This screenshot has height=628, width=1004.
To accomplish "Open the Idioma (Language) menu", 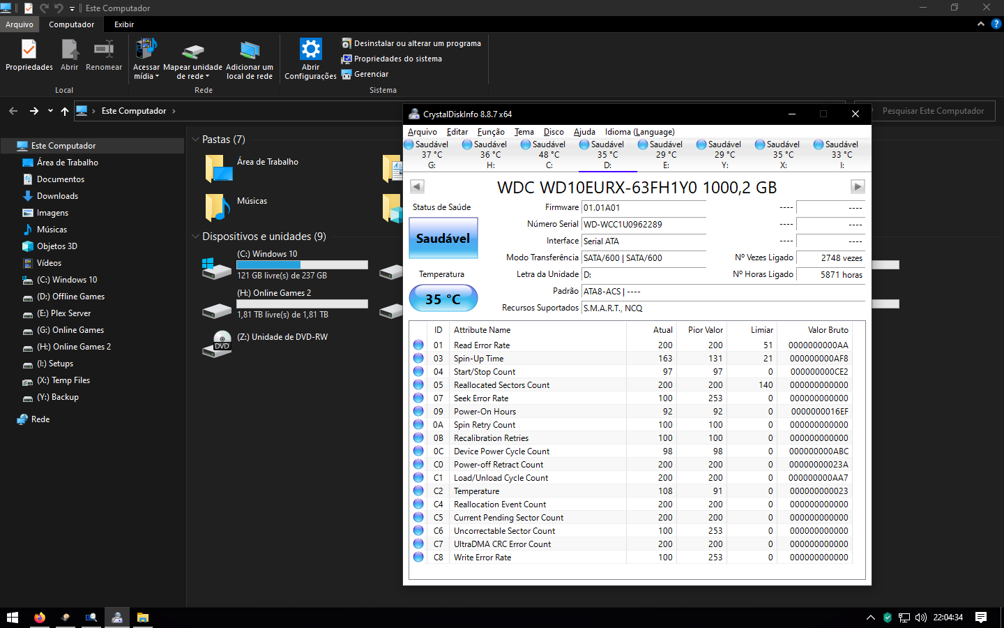I will (639, 132).
